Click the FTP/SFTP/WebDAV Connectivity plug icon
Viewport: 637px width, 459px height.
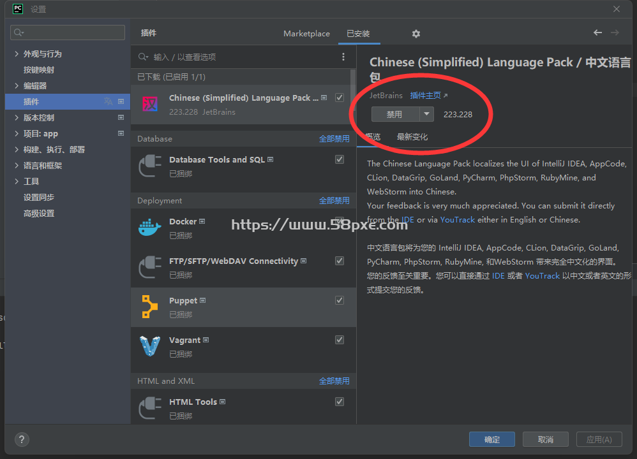coord(150,266)
